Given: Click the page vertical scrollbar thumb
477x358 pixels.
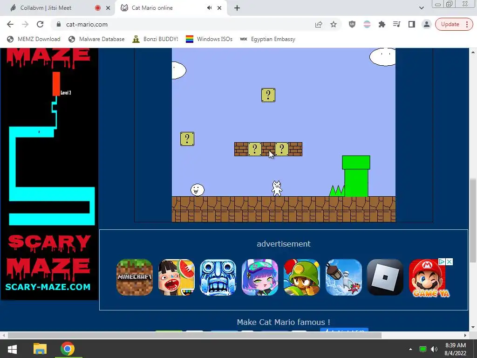Looking at the screenshot, I should click(473, 220).
